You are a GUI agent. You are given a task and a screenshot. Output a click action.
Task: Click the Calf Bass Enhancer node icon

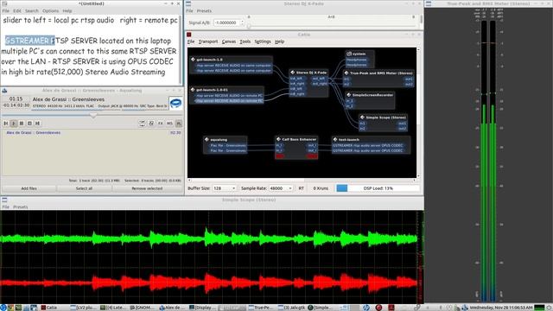pyautogui.click(x=278, y=139)
